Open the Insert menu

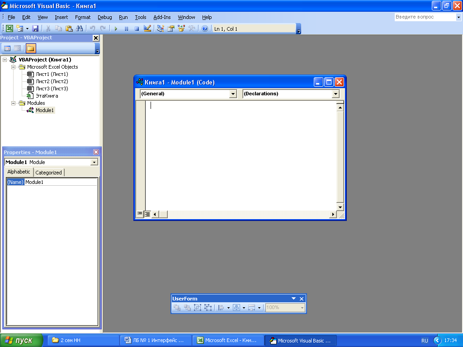(x=61, y=17)
